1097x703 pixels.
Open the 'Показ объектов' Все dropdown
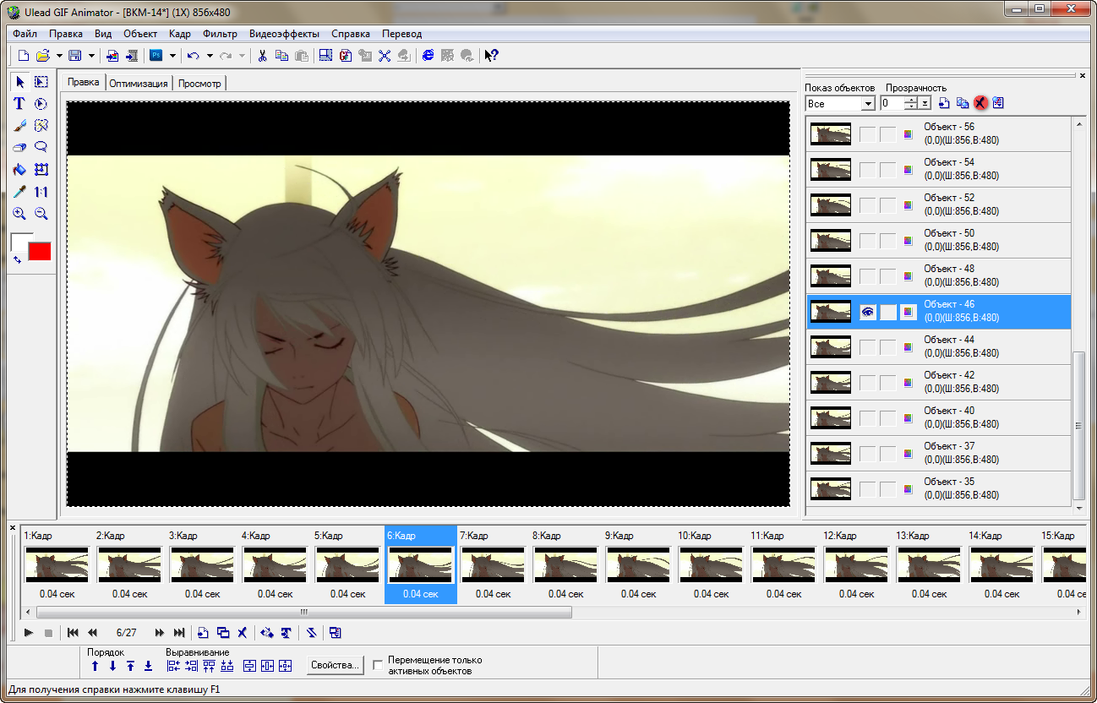point(867,103)
